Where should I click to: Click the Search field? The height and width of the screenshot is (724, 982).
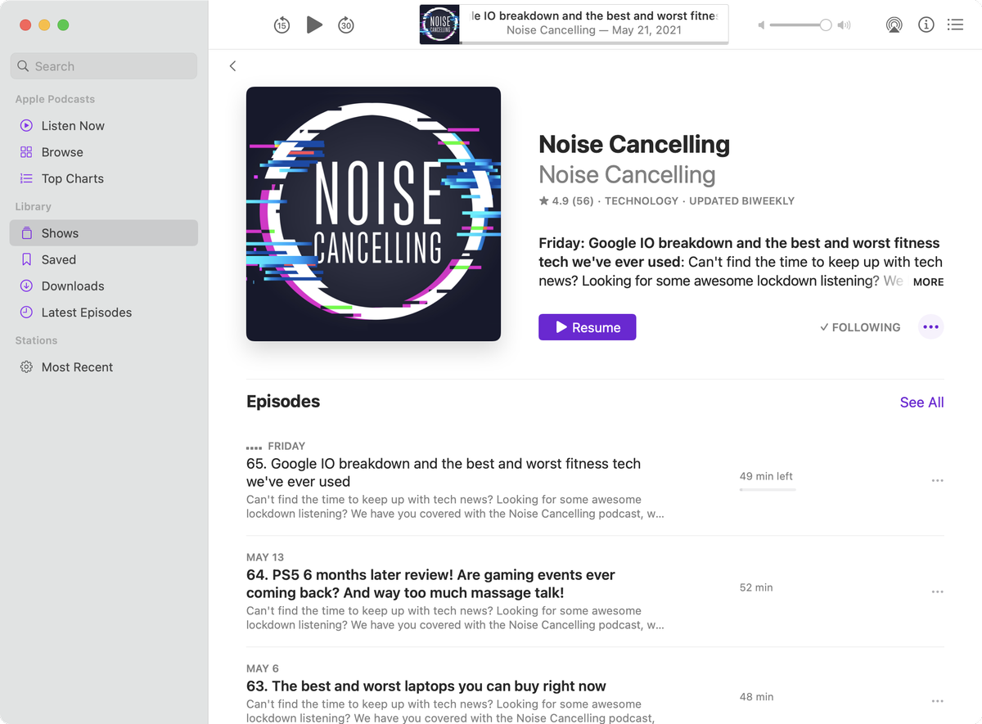[103, 65]
